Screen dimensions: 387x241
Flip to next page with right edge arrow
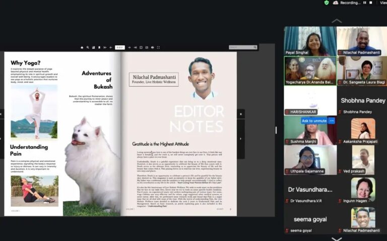click(x=240, y=137)
